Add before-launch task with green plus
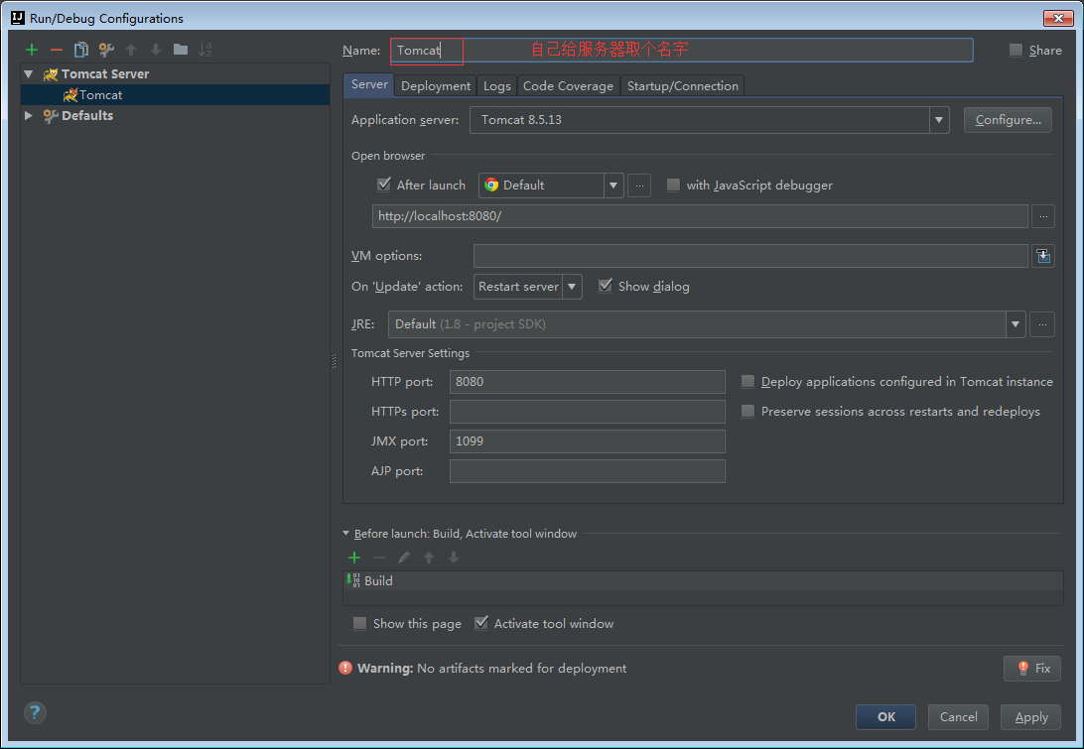This screenshot has width=1084, height=749. click(x=354, y=558)
